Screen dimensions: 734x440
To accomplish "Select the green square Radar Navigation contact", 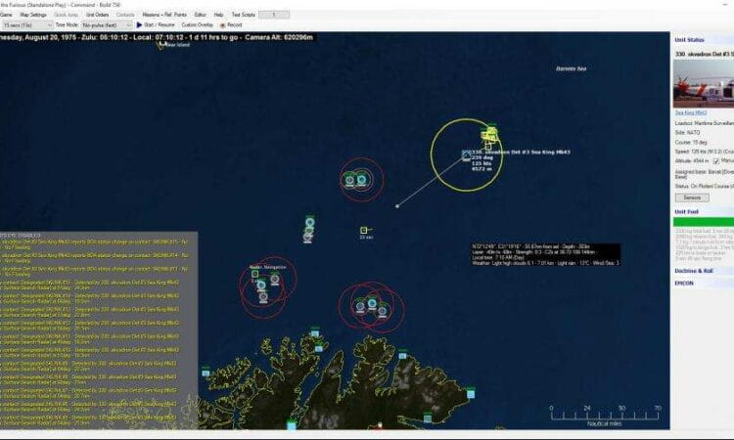I will click(255, 274).
